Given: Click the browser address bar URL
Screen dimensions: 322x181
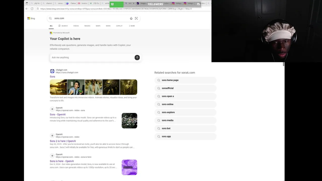Looking at the screenshot, I should click(116, 9).
